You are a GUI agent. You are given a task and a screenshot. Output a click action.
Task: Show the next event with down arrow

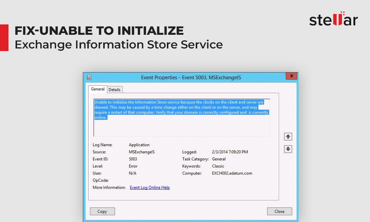tap(288, 149)
